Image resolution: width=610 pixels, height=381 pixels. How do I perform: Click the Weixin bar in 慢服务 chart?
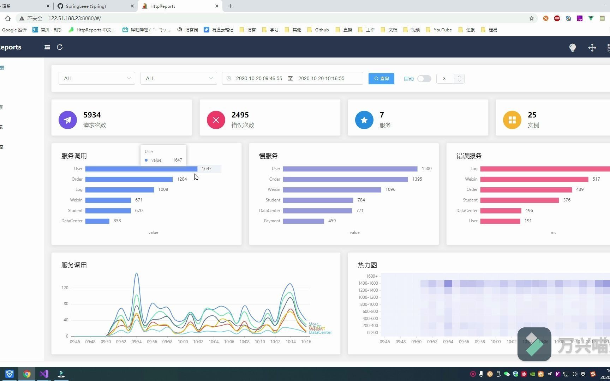click(x=332, y=190)
